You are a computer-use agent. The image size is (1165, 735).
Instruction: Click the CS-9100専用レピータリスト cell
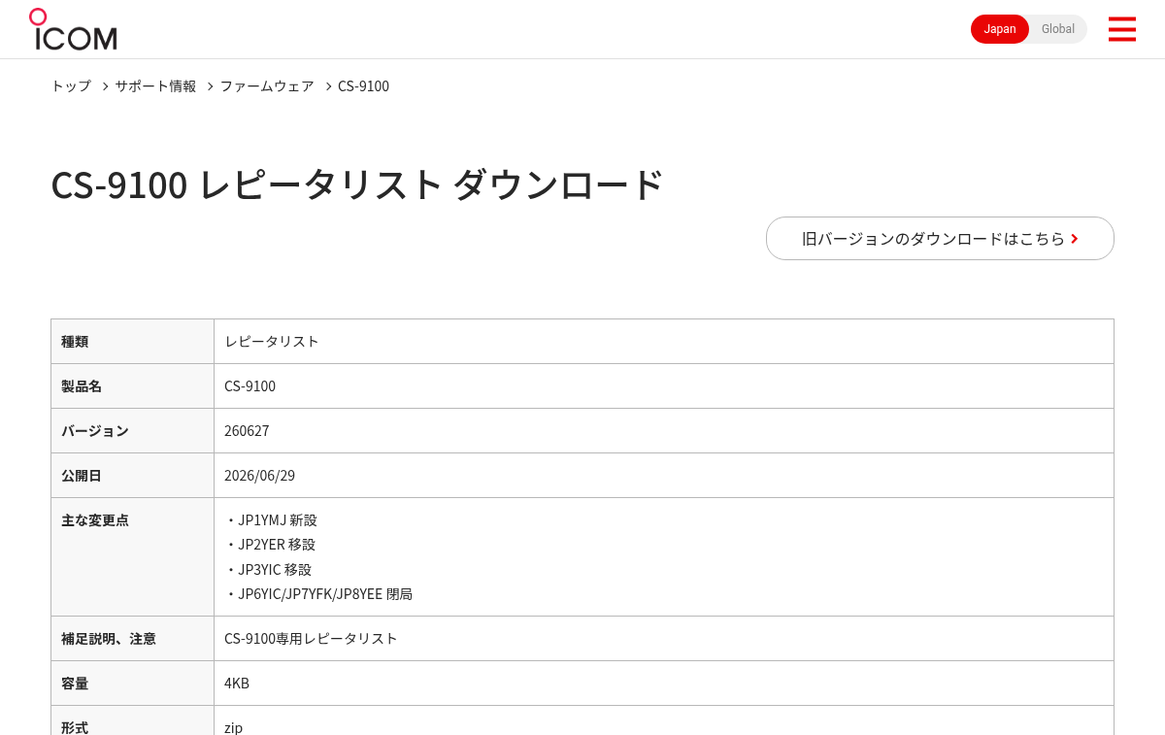coord(664,638)
